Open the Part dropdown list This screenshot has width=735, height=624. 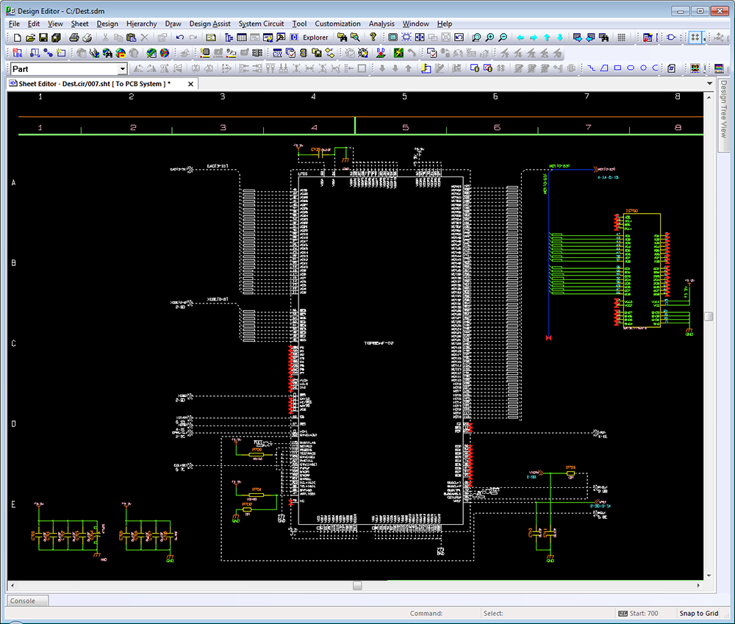[x=122, y=68]
